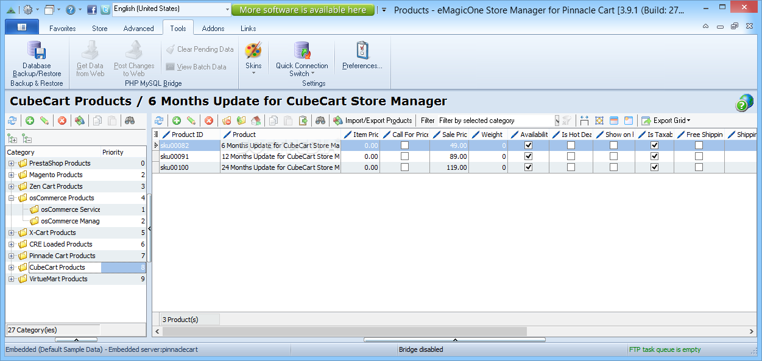The height and width of the screenshot is (361, 762).
Task: Add a new product
Action: (177, 121)
